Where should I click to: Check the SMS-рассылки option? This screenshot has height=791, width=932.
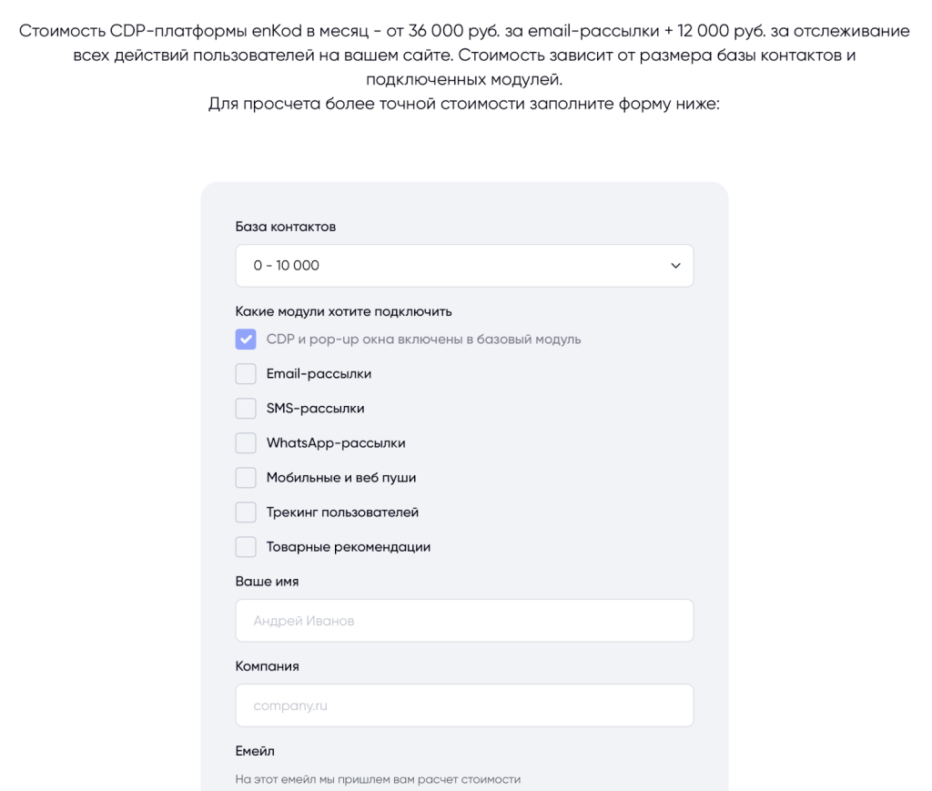[246, 409]
